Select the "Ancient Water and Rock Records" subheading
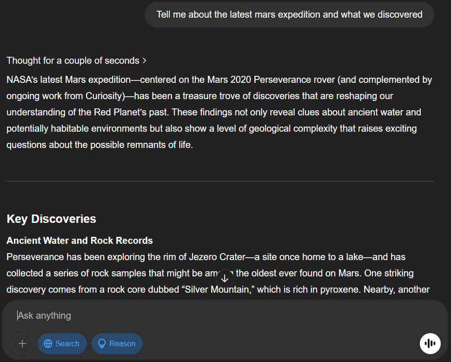The image size is (451, 362). point(80,241)
